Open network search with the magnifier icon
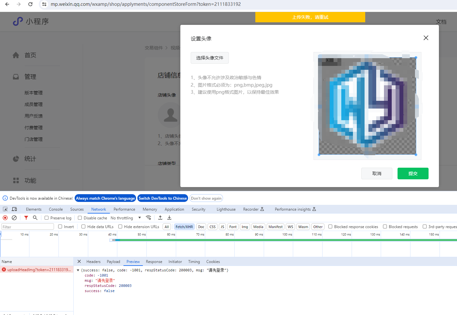 [35, 218]
